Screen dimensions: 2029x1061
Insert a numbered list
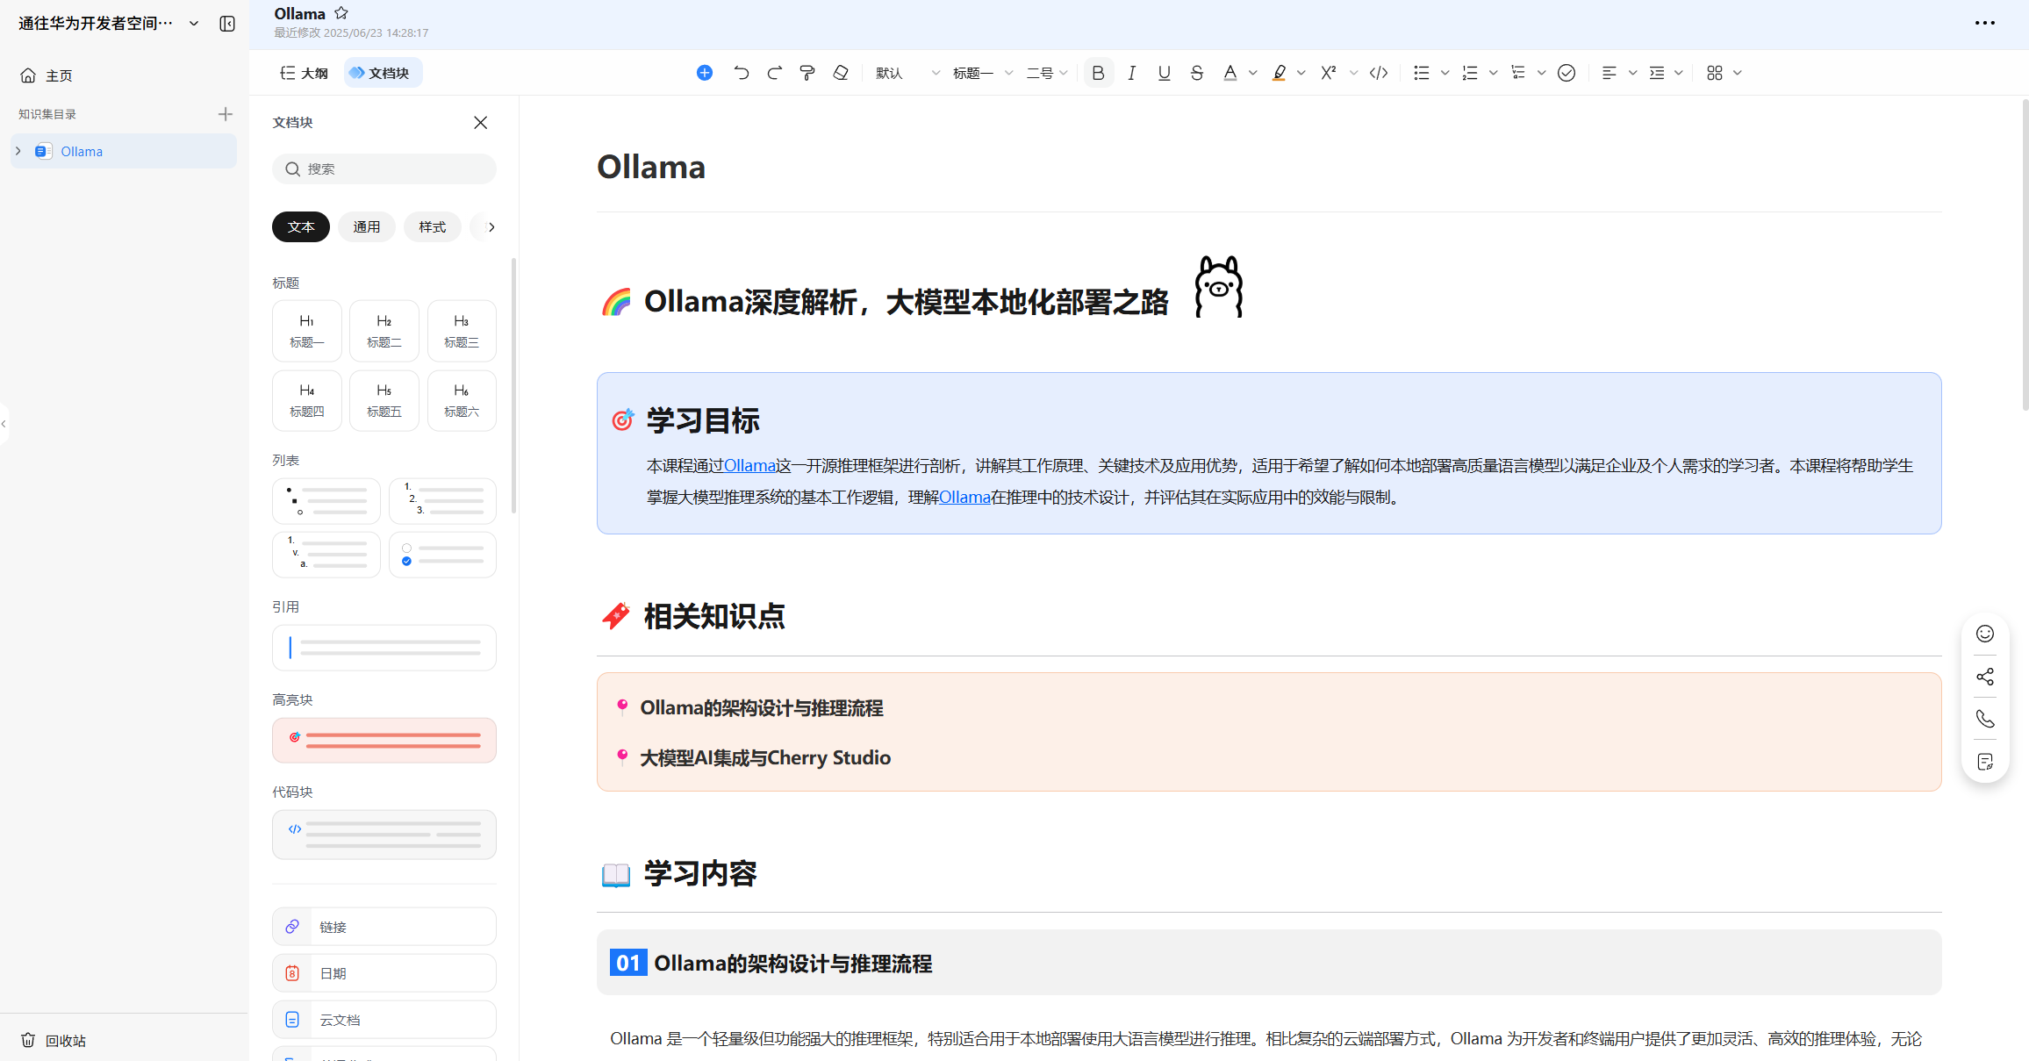(x=1470, y=73)
